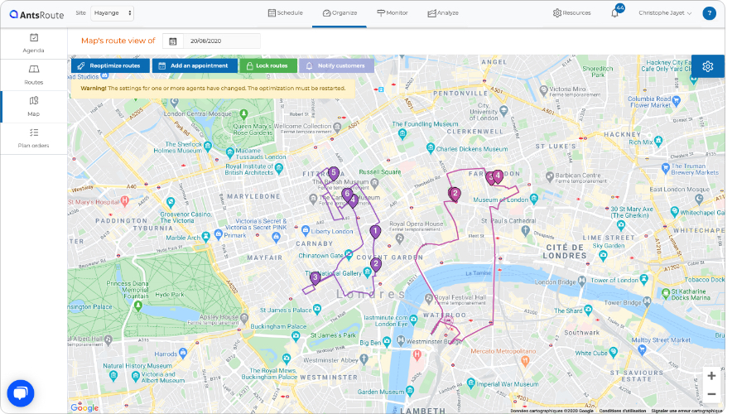Open the Monitor tab
737x414 pixels.
click(392, 13)
